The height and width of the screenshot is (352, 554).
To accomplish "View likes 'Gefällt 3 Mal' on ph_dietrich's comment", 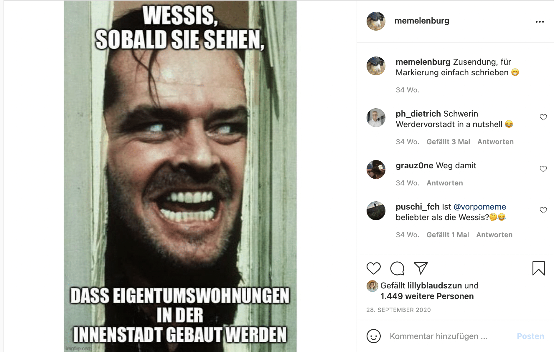I will (448, 142).
